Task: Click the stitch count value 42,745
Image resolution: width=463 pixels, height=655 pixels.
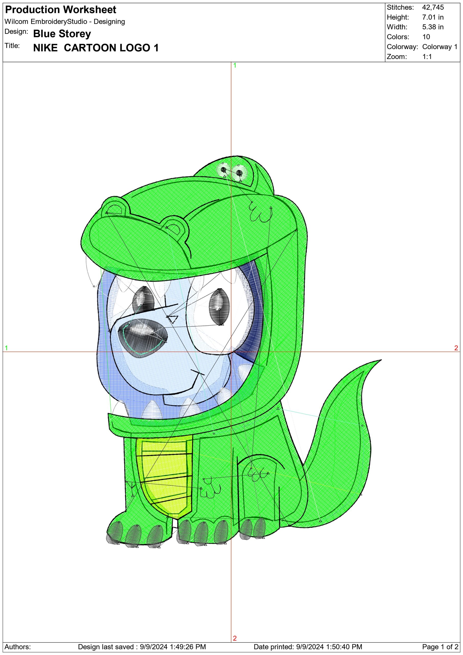Action: click(x=433, y=7)
